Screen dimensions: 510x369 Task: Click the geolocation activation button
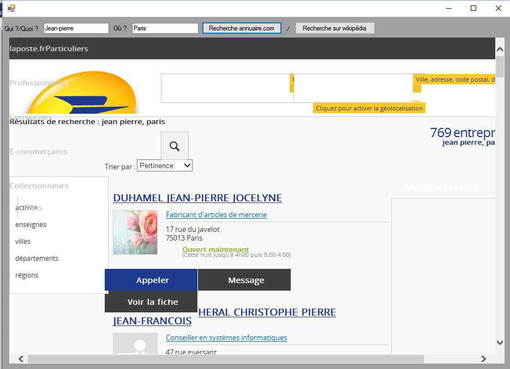[369, 108]
